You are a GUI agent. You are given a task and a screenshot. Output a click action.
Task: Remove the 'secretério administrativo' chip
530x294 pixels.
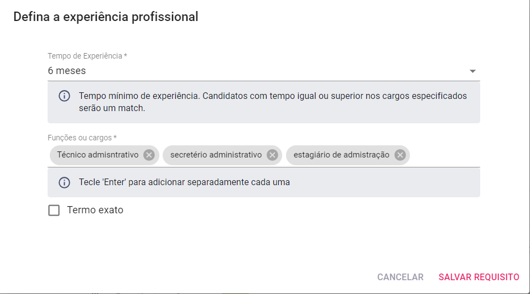pyautogui.click(x=272, y=155)
